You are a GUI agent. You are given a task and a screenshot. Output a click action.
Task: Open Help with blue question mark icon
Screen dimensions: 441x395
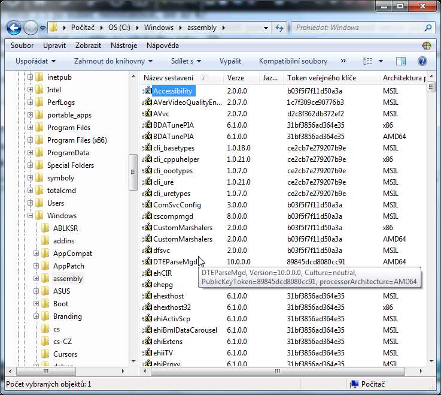point(422,61)
